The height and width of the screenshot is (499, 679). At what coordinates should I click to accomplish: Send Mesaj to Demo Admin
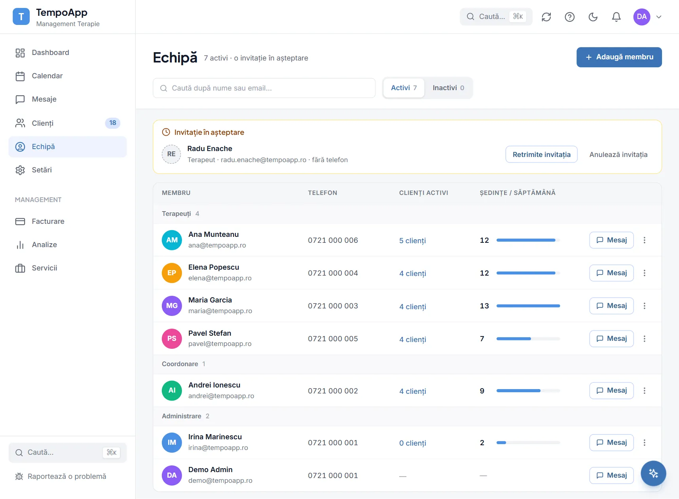611,475
